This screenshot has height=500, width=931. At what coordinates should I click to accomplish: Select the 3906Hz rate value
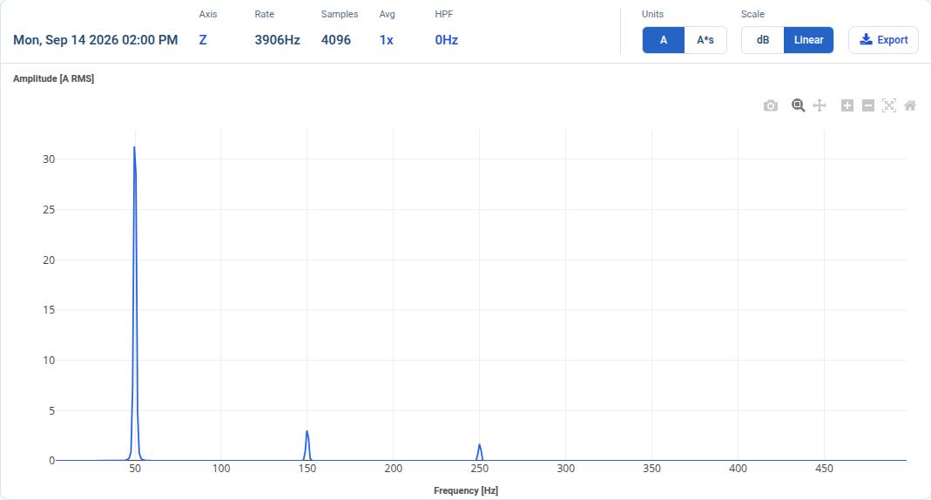[x=277, y=40]
